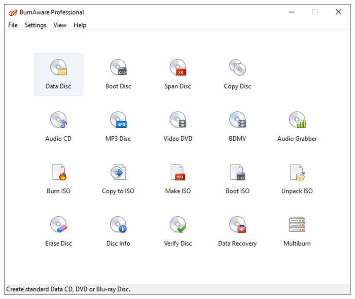Image resolution: width=355 pixels, height=299 pixels.
Task: Click the Copy to ISO icon
Action: coord(118,173)
